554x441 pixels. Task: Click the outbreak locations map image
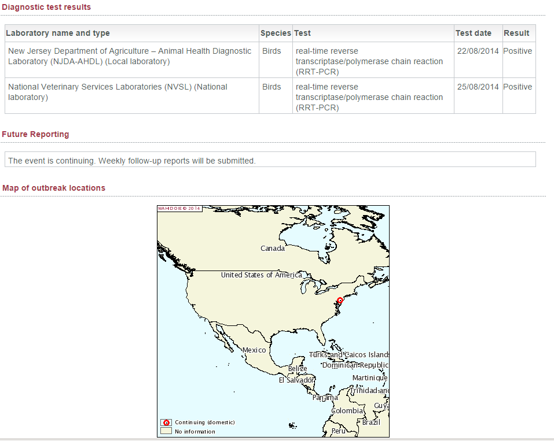pyautogui.click(x=273, y=321)
